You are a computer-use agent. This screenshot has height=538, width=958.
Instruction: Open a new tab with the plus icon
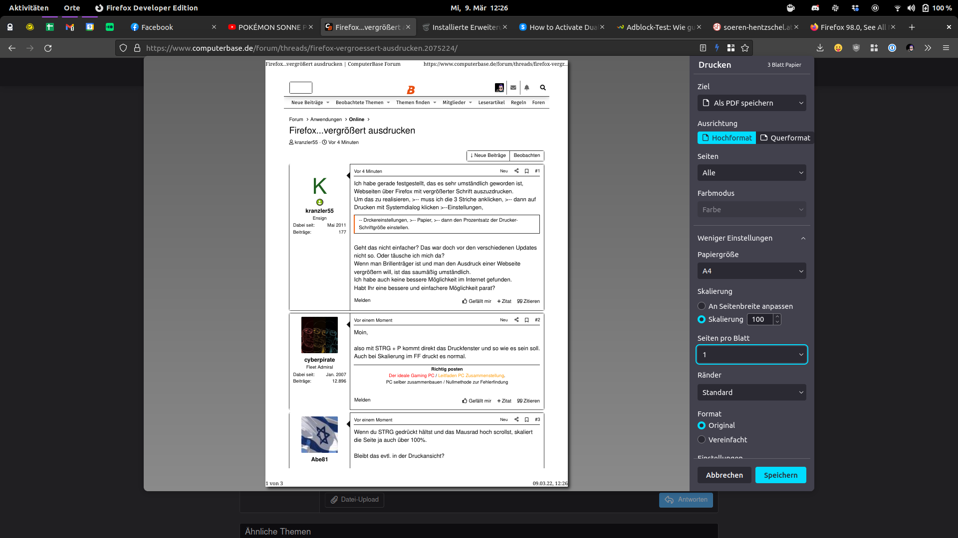[912, 27]
